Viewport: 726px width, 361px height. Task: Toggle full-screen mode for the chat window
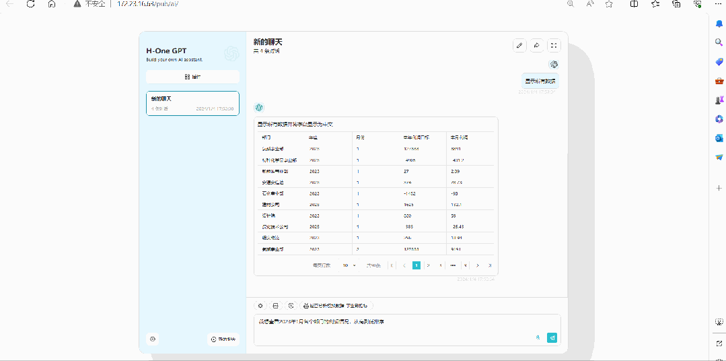pyautogui.click(x=554, y=46)
